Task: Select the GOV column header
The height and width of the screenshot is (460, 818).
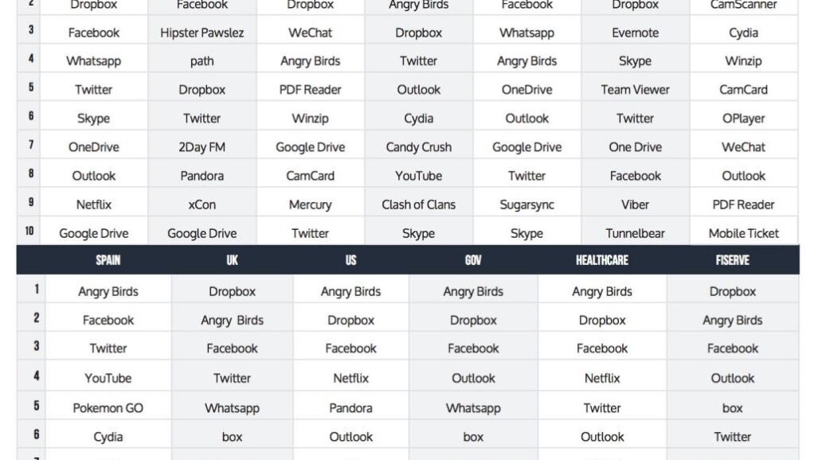Action: tap(473, 260)
